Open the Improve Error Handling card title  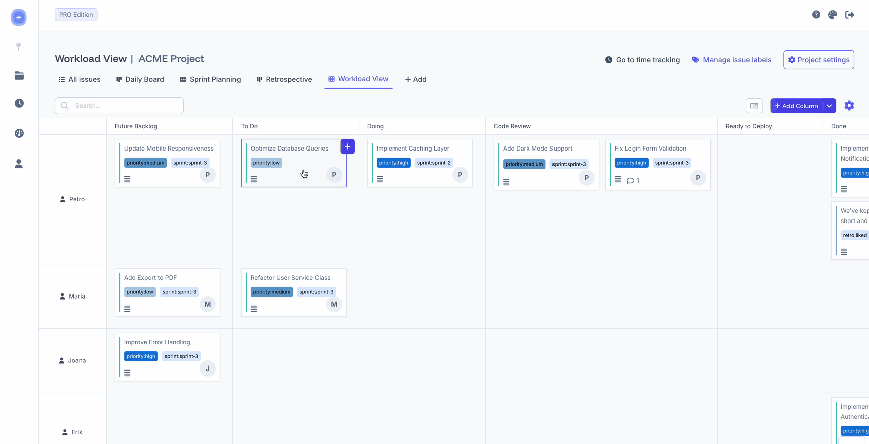click(157, 342)
